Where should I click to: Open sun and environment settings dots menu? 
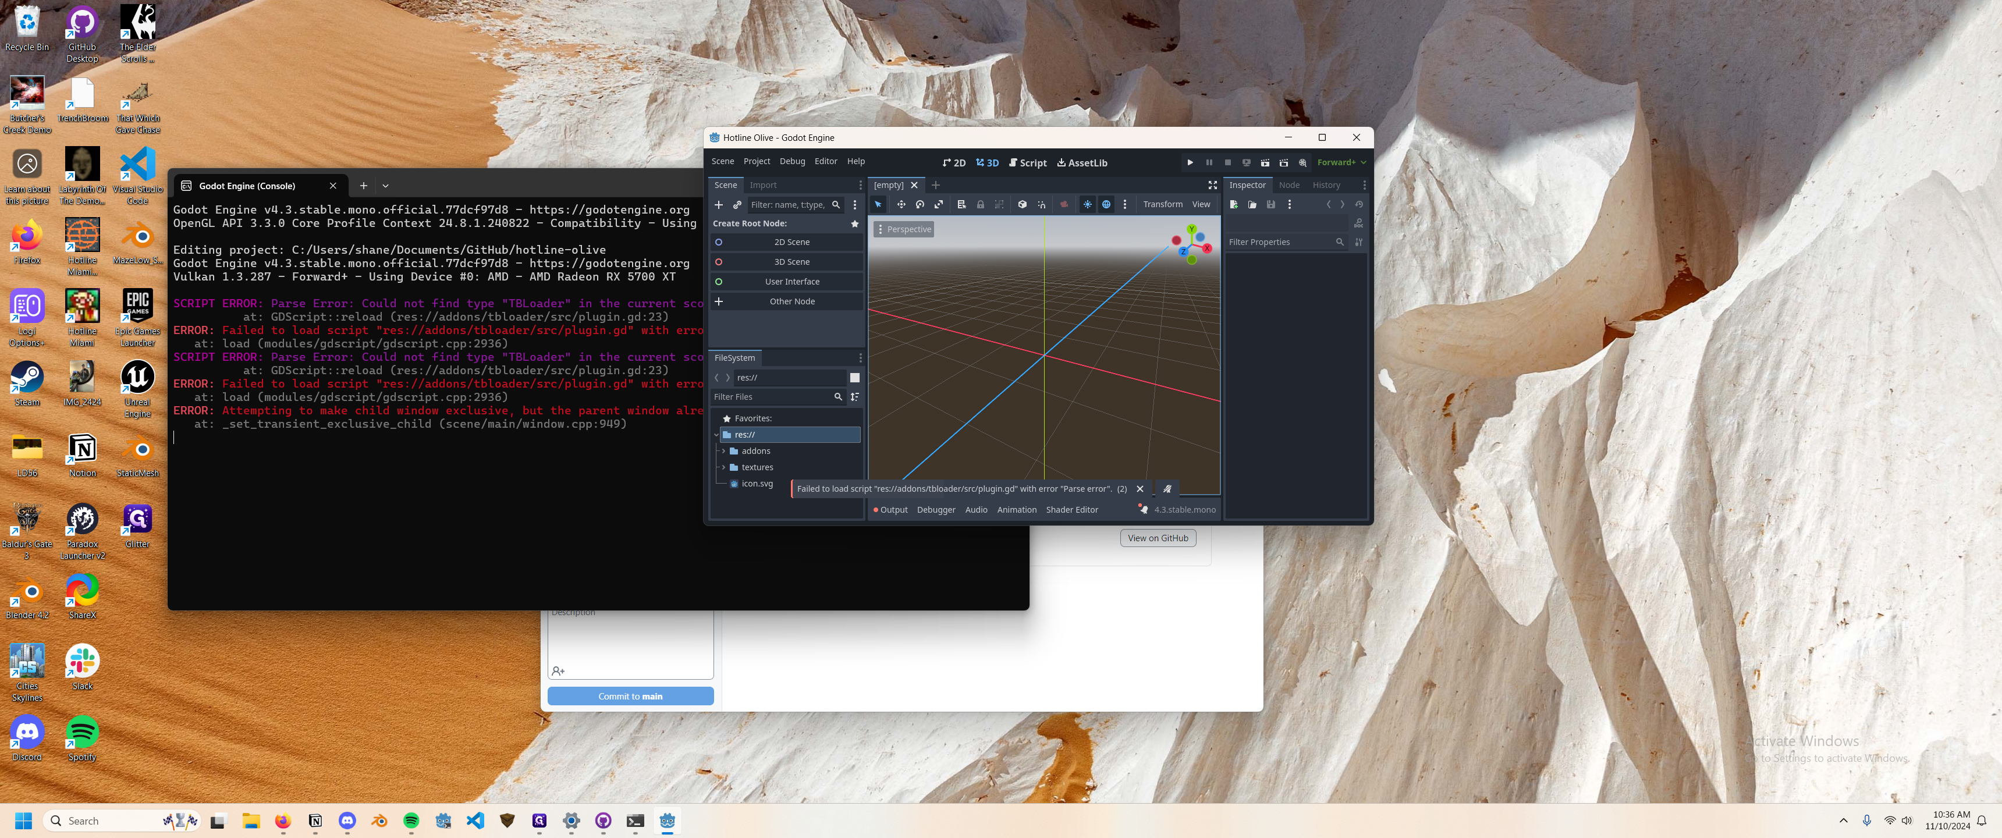pos(1124,204)
